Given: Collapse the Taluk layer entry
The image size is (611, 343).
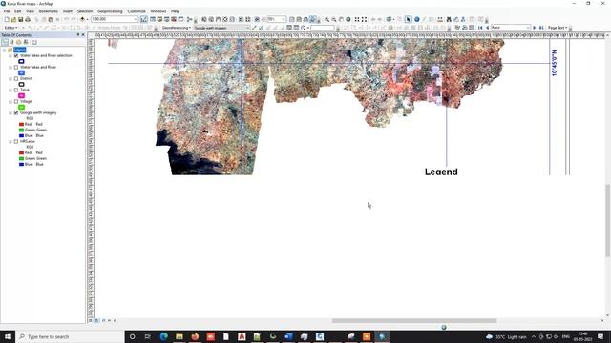Looking at the screenshot, I should [x=11, y=90].
